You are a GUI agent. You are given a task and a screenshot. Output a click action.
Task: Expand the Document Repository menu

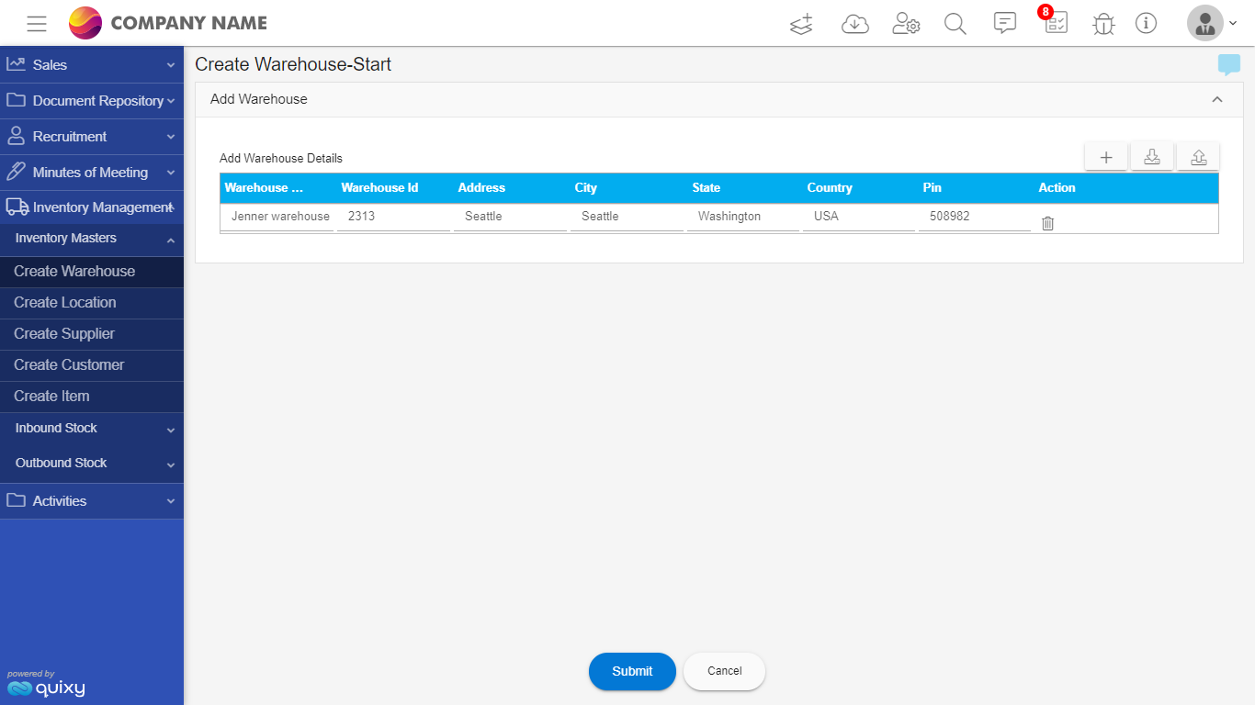click(92, 101)
